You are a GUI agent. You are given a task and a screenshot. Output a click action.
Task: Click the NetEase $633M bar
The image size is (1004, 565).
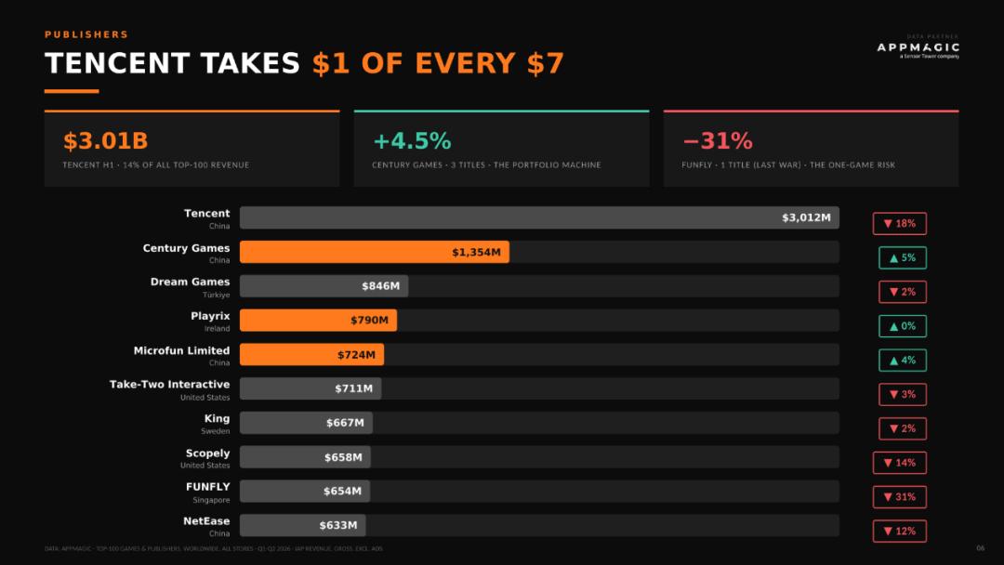[303, 525]
